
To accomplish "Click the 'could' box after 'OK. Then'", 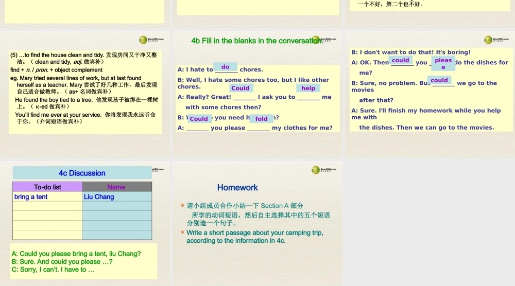I will click(401, 60).
